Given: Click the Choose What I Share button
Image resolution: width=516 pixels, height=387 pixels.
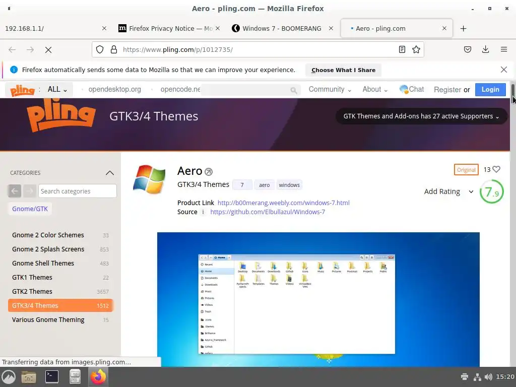Looking at the screenshot, I should [x=343, y=70].
